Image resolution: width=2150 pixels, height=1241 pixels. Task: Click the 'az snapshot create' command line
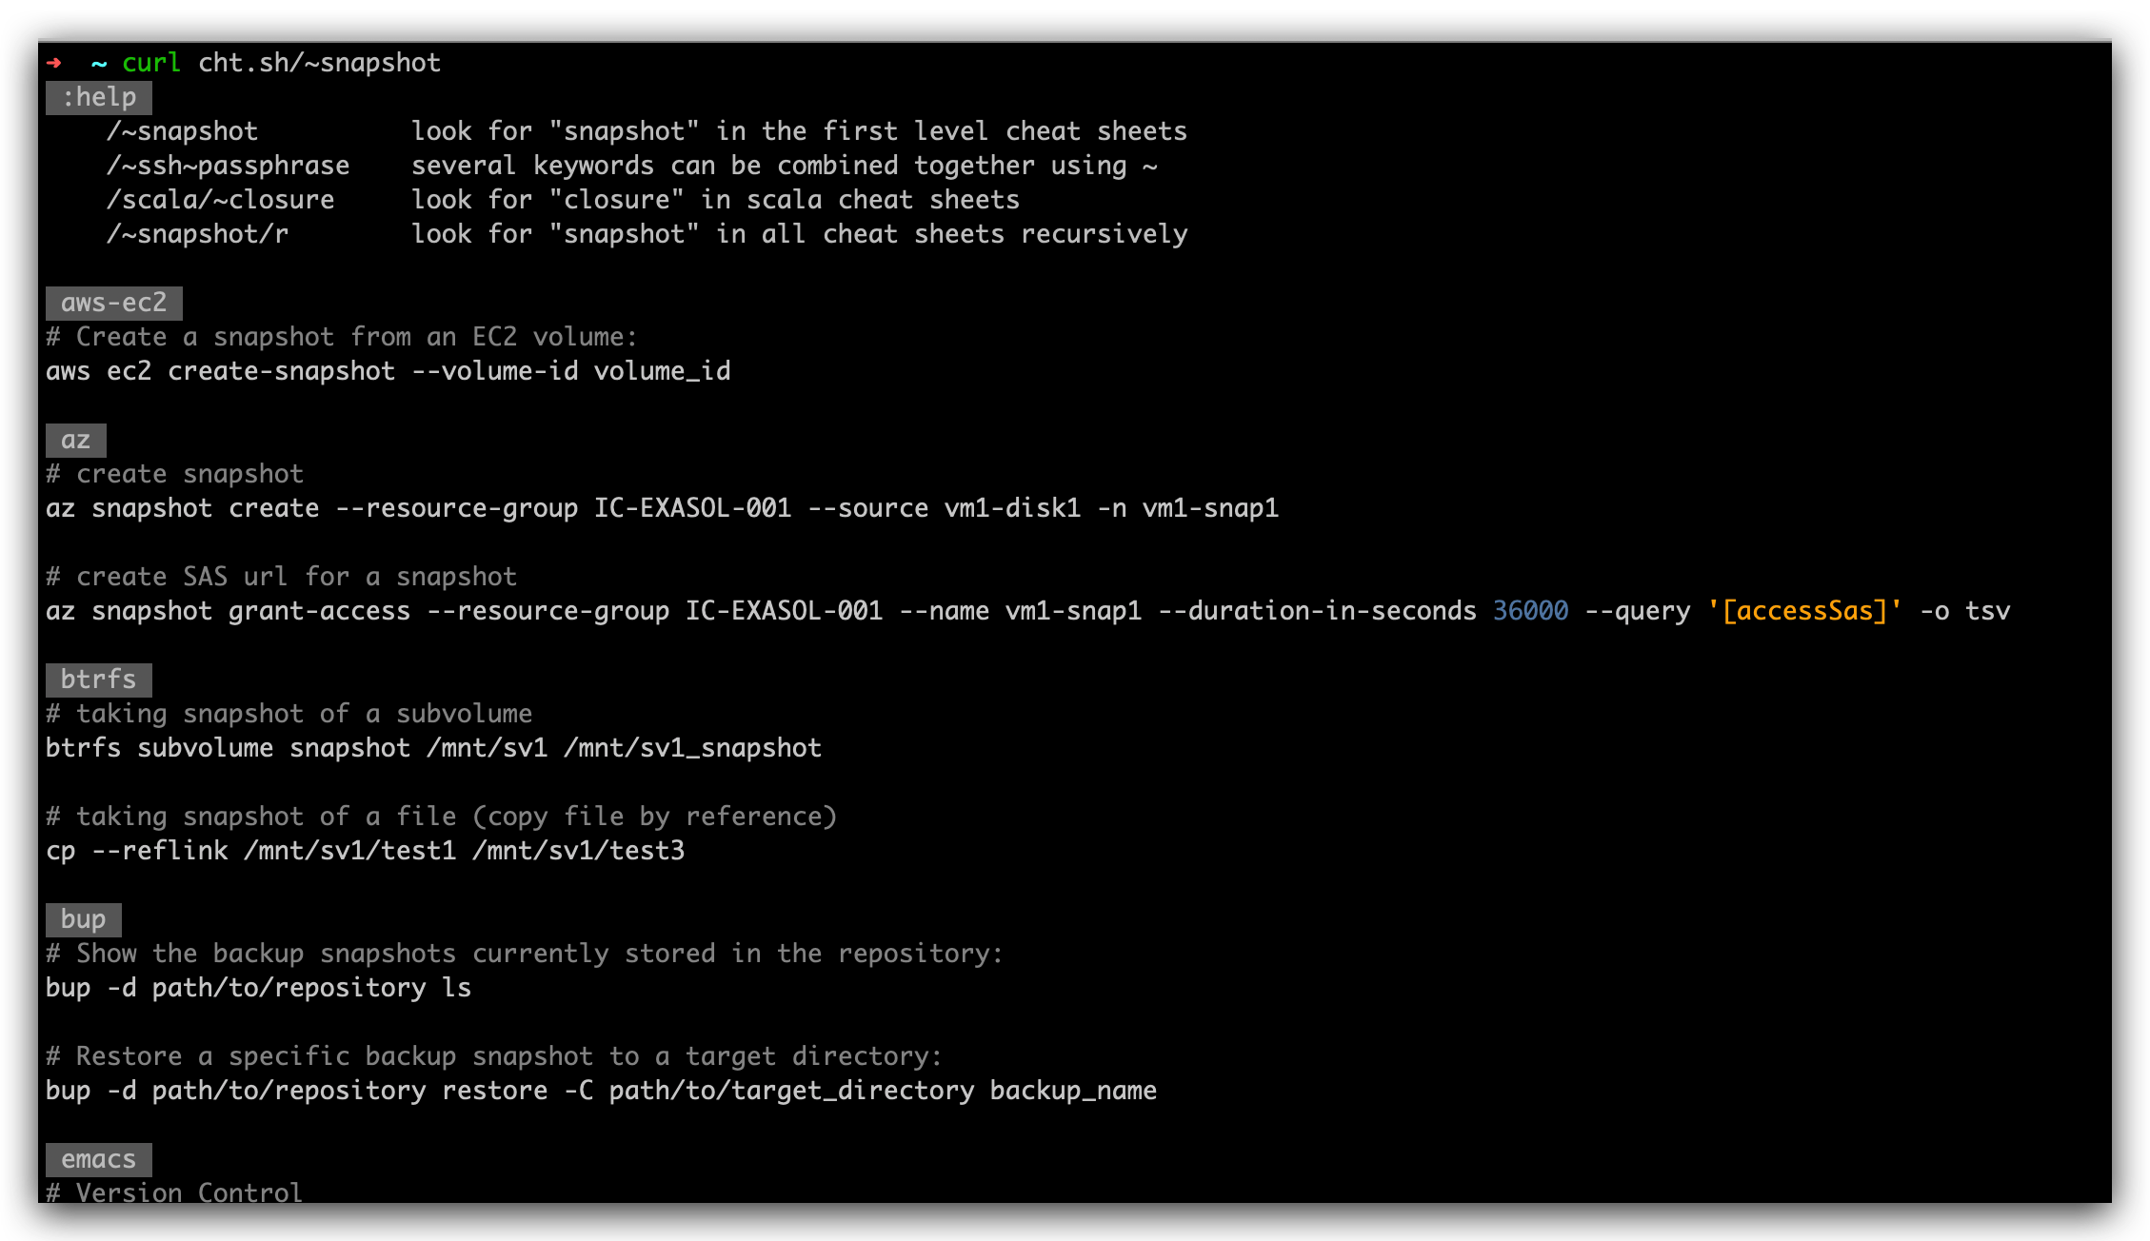pos(662,508)
